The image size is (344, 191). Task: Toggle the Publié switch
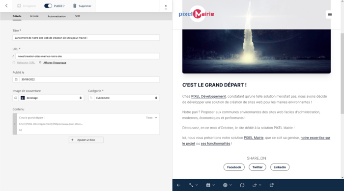[48, 6]
